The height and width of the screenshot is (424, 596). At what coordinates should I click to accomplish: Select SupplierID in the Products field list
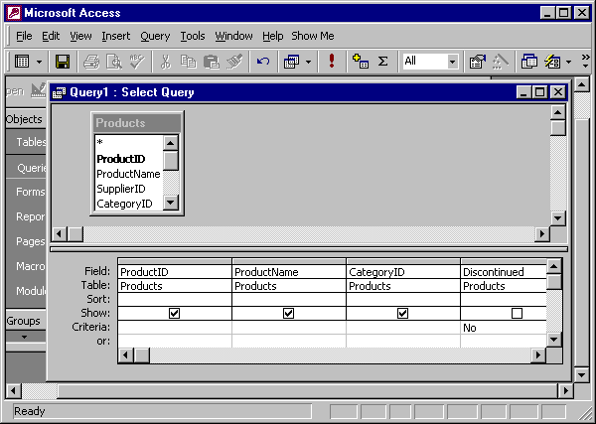click(121, 189)
